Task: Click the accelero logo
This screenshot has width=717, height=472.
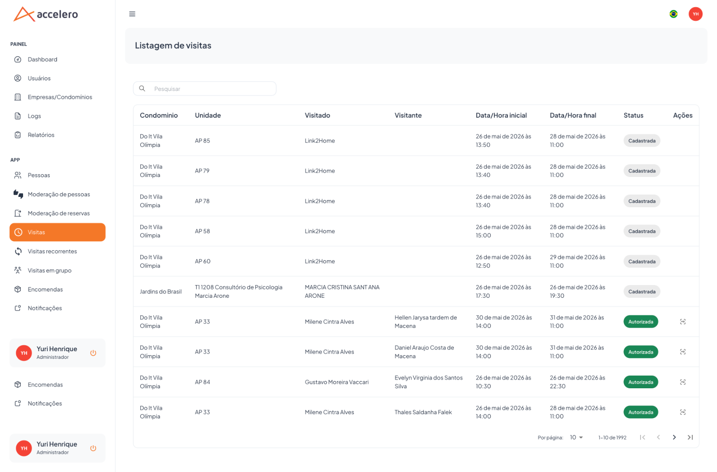Action: tap(46, 14)
